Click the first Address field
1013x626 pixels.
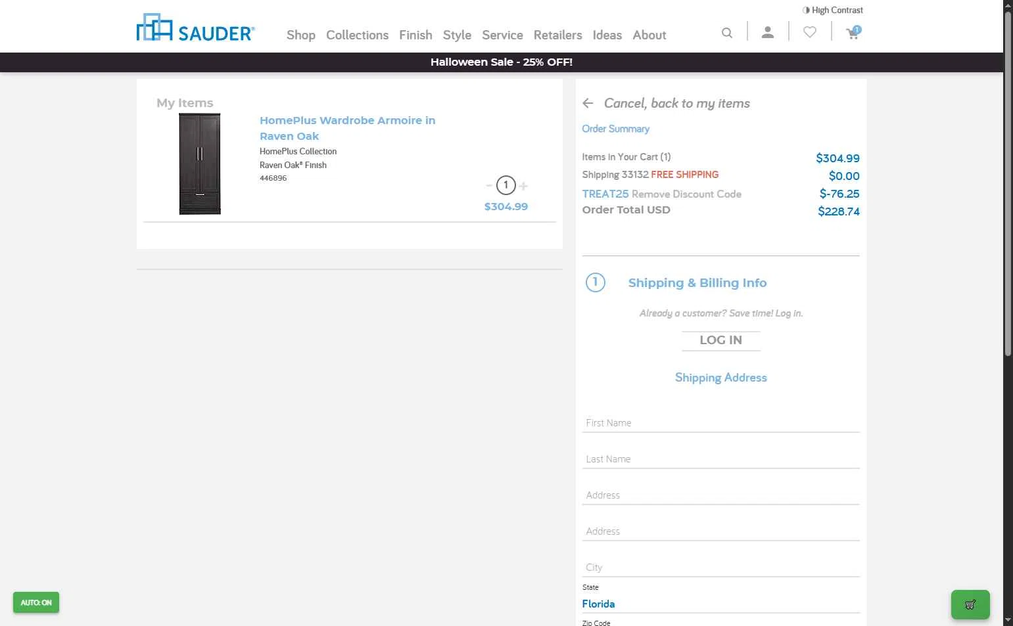720,495
